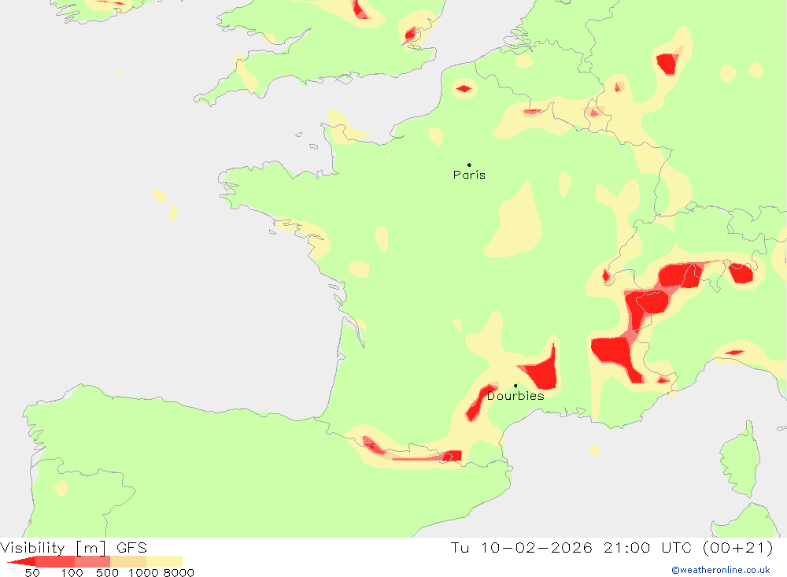Screen dimensions: 787x577
Task: Click the Paris city marker dot
Action: pyautogui.click(x=469, y=165)
